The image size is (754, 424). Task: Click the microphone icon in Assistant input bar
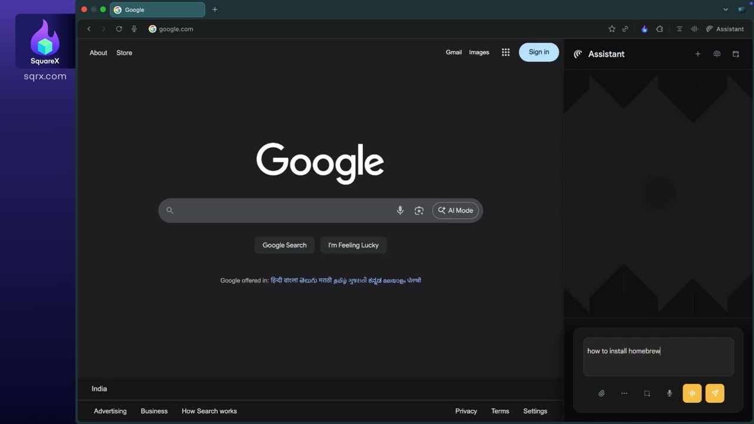(x=669, y=393)
